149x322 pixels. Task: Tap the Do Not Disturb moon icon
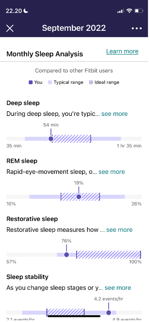coord(26,11)
